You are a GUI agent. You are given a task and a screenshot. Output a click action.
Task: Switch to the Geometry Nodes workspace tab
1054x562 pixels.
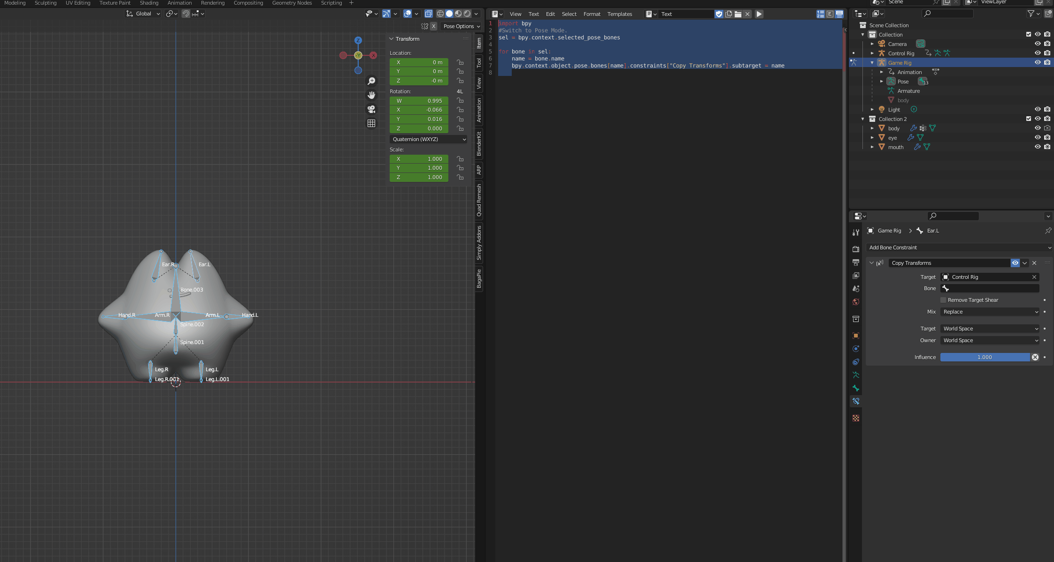point(292,3)
